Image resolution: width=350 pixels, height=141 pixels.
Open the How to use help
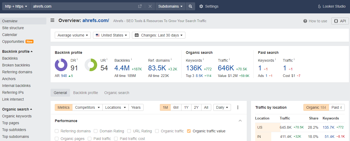315,21
